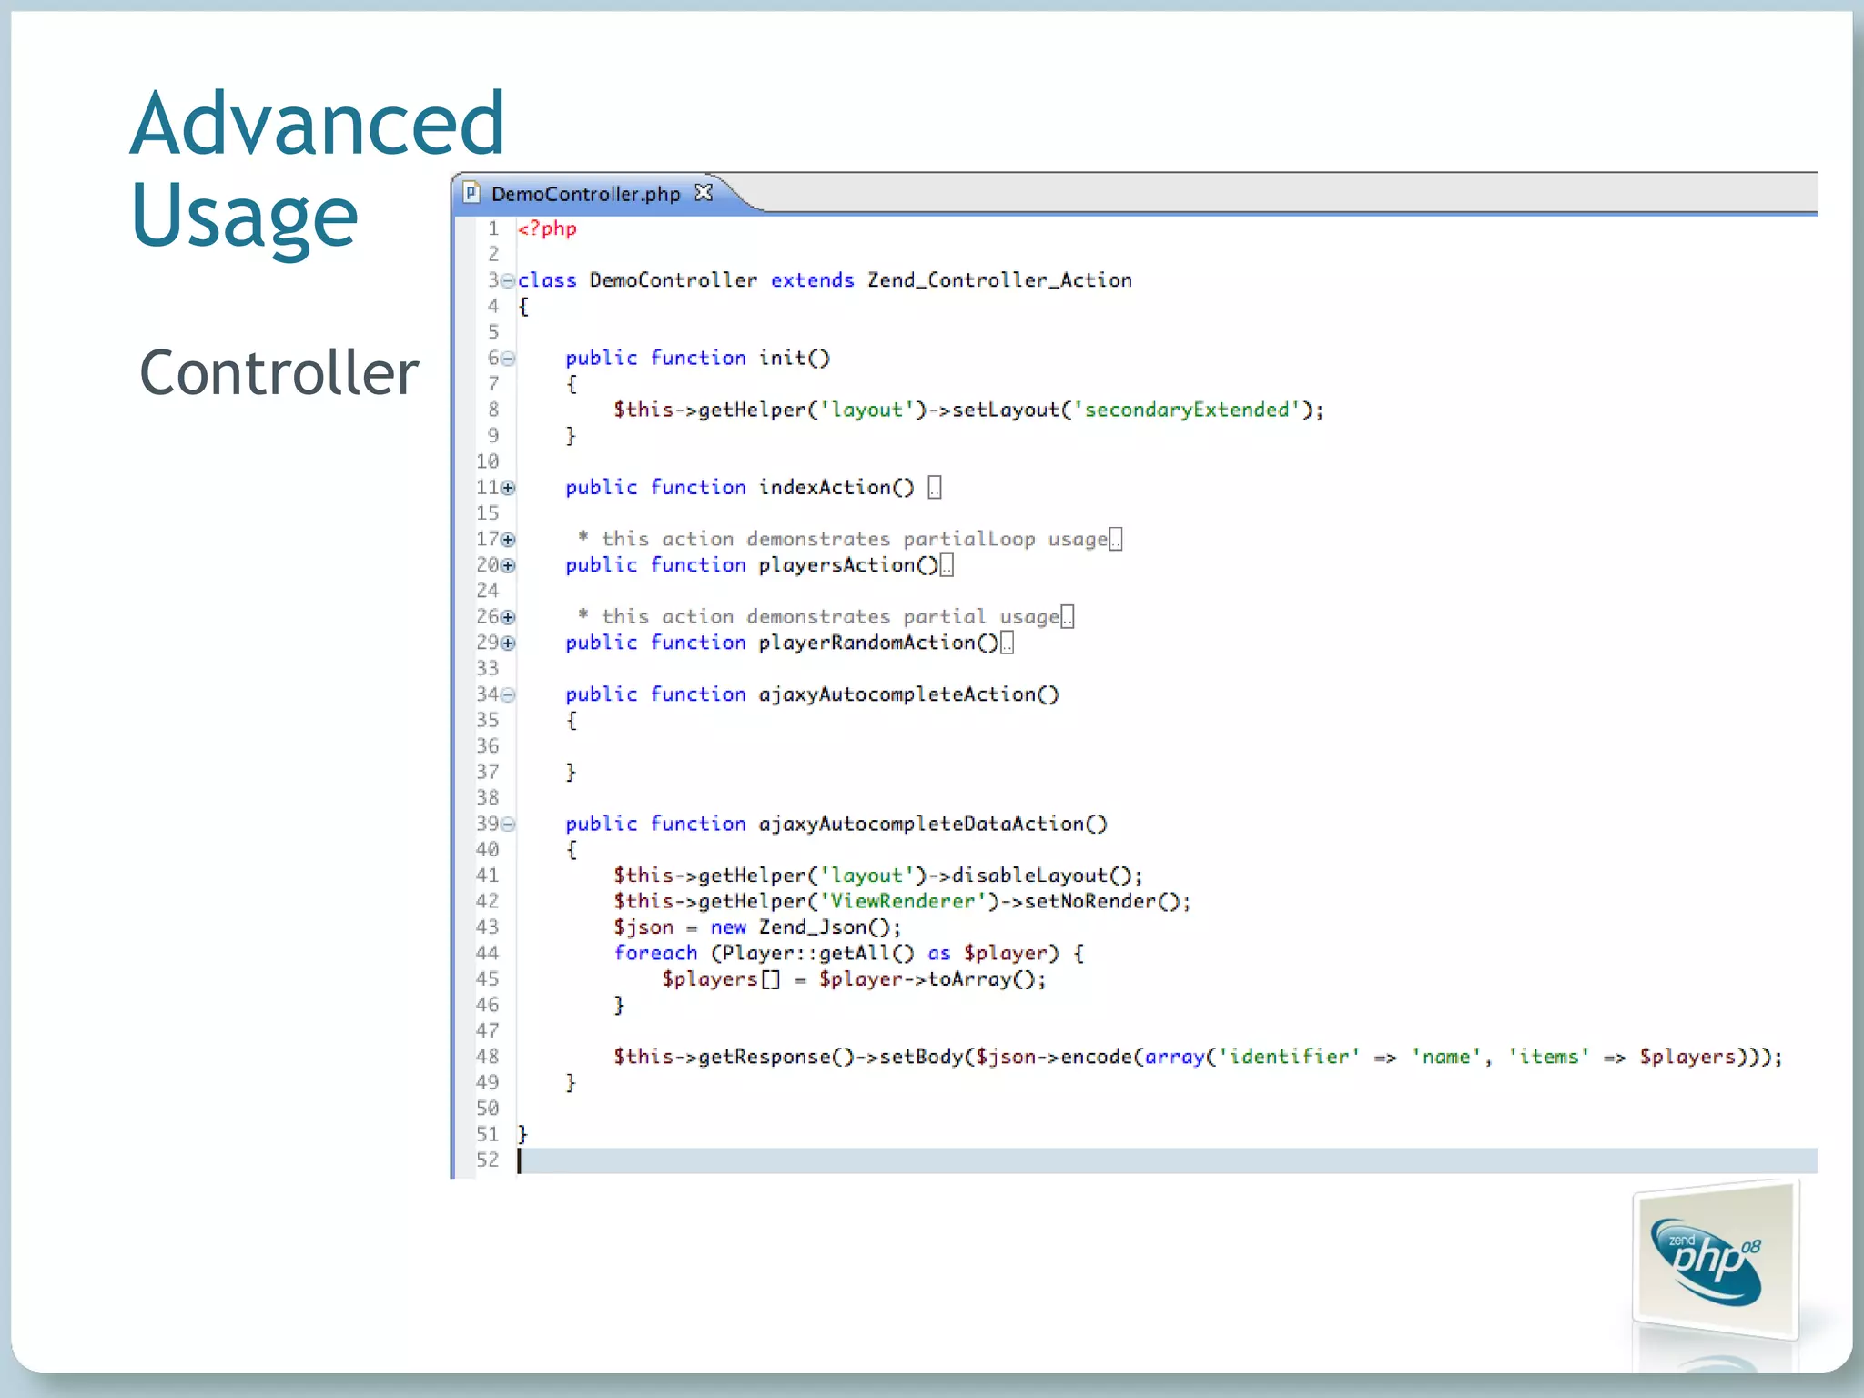
Task: Collapse the DemoController class fold on line 3
Action: 508,281
